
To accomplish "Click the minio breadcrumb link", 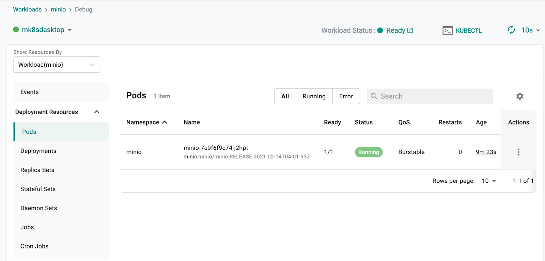I will [x=58, y=10].
